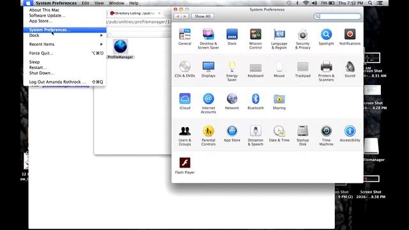Open Security & Privacy preferences
Image resolution: width=409 pixels, height=230 pixels.
pyautogui.click(x=302, y=39)
